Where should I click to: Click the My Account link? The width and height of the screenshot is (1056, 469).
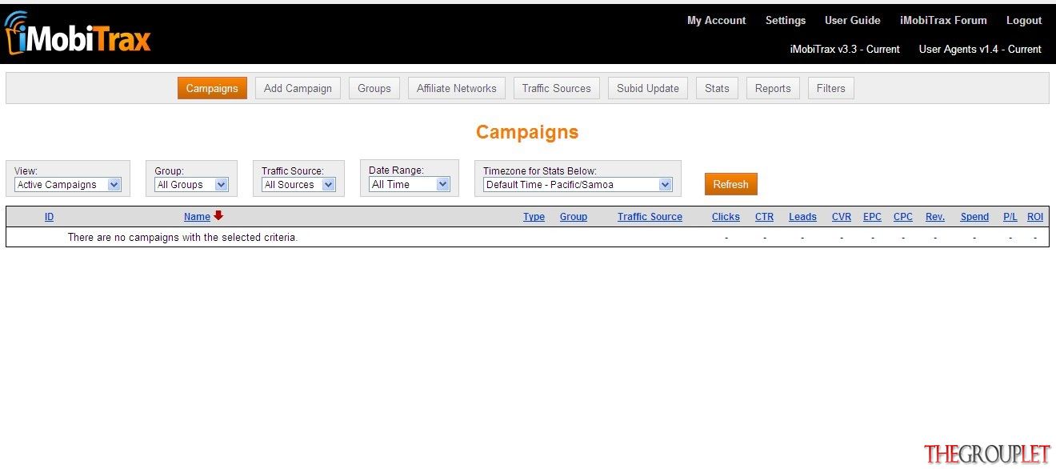[716, 21]
